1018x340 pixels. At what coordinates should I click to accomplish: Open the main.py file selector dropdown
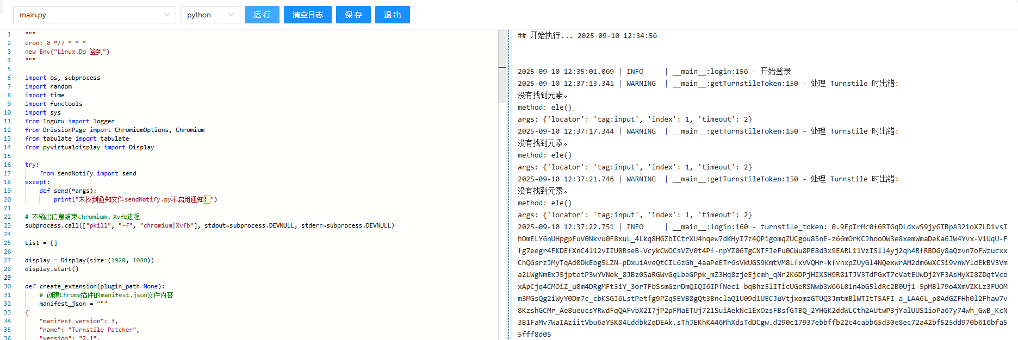point(94,15)
